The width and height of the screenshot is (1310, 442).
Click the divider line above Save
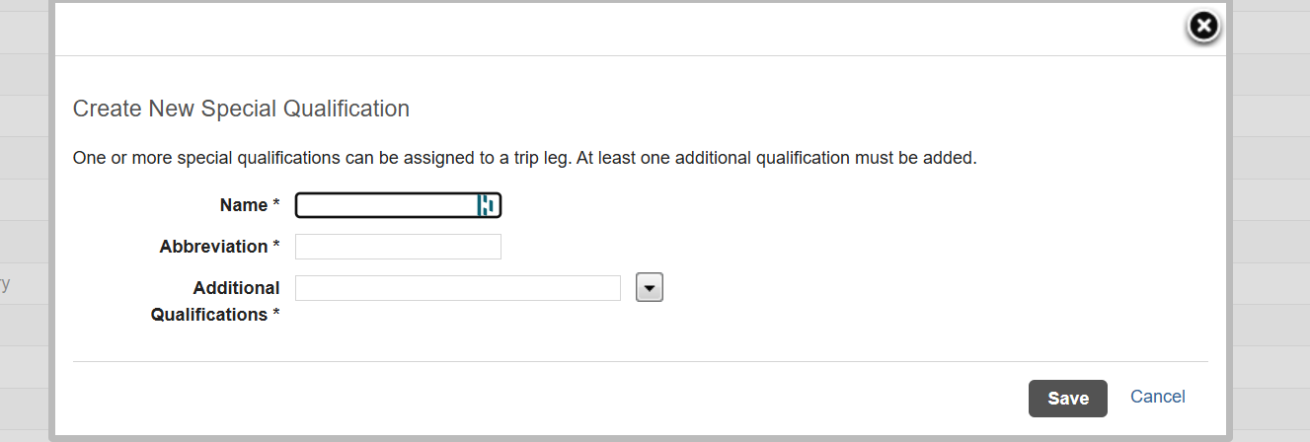(641, 361)
